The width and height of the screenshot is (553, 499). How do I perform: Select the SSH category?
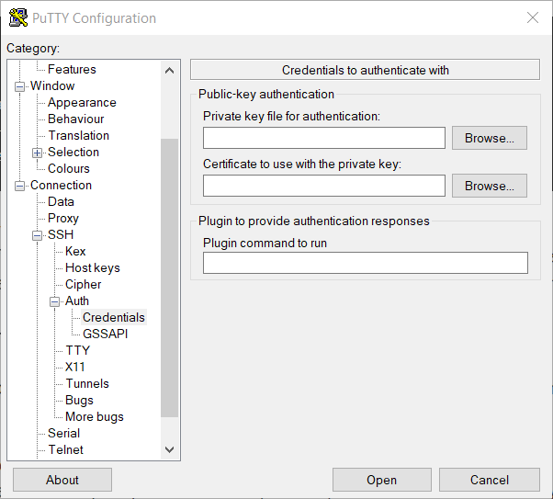tap(61, 234)
